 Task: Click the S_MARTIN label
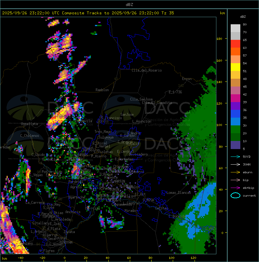(x=118, y=181)
